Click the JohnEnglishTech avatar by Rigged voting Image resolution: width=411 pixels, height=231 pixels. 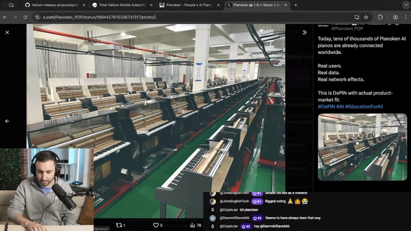coord(213,201)
